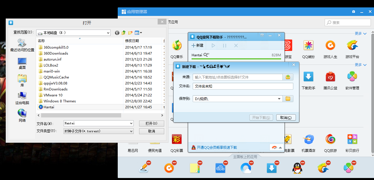The height and width of the screenshot is (180, 374).
Task: Click the 文件名未知 file name field
Action: point(243,86)
